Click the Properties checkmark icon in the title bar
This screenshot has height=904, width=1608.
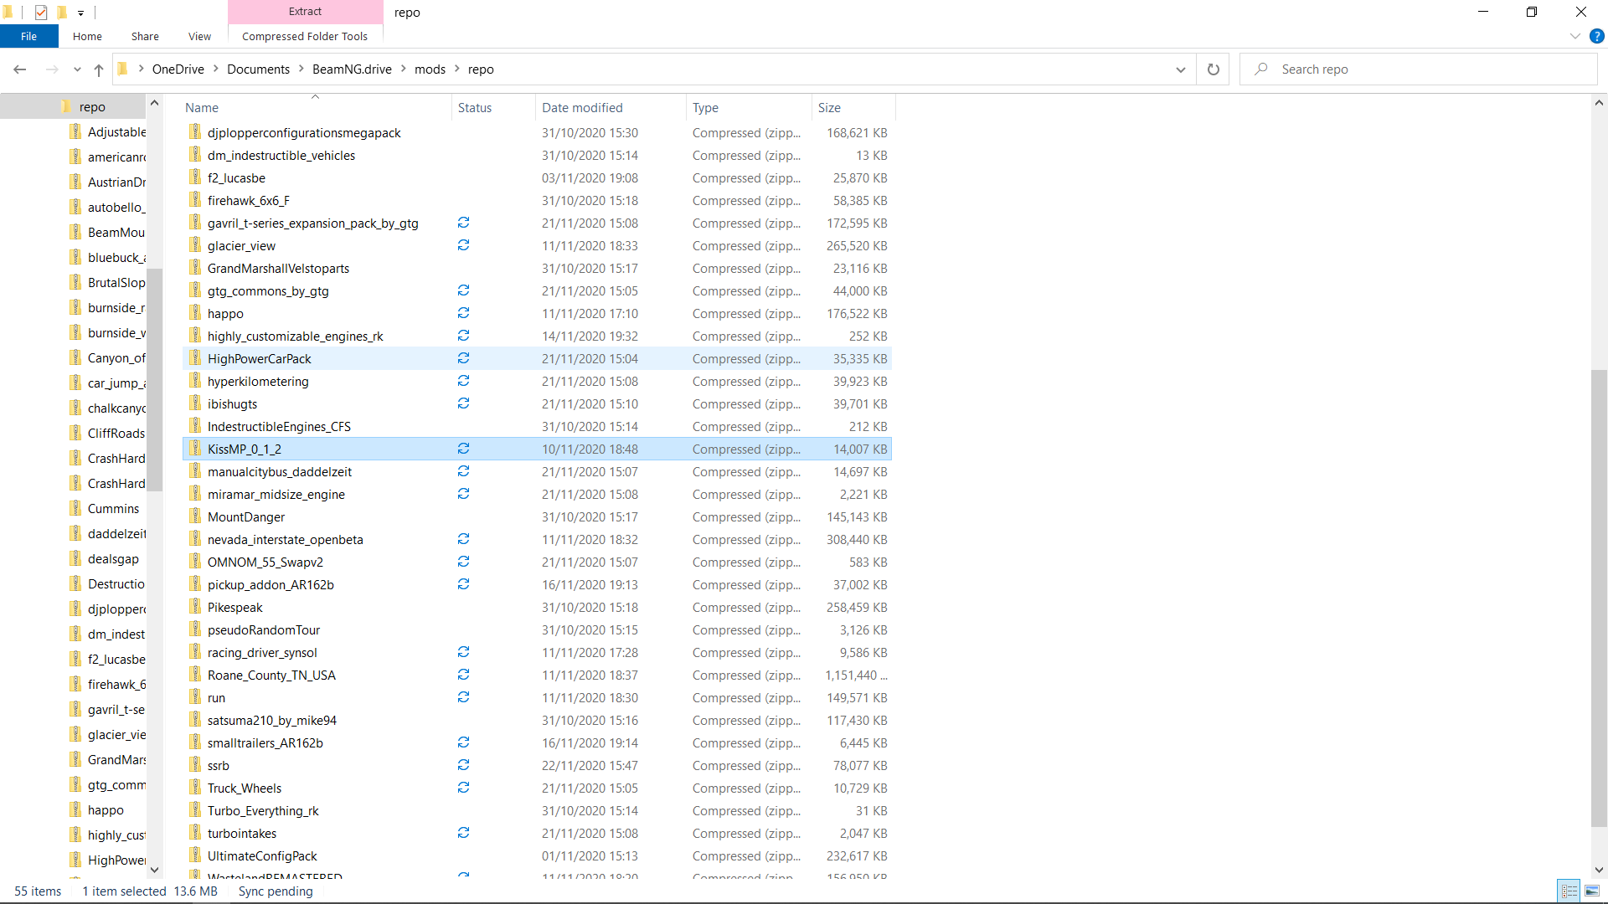[41, 12]
